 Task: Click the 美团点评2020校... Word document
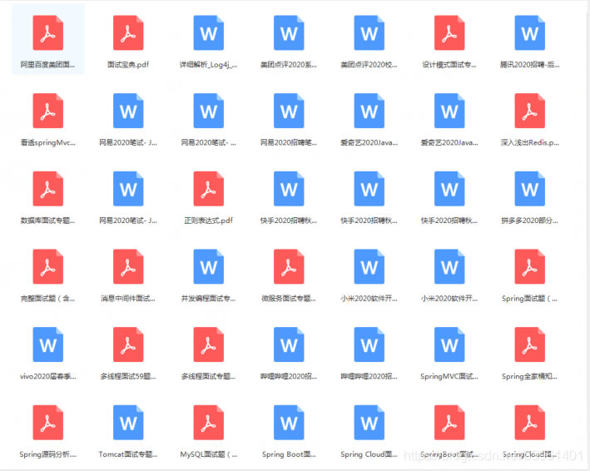[x=369, y=32]
